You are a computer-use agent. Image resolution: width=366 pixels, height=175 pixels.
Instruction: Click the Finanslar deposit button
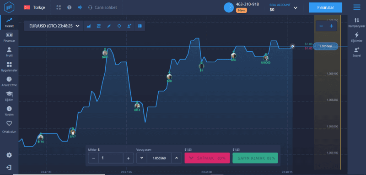pyautogui.click(x=325, y=7)
